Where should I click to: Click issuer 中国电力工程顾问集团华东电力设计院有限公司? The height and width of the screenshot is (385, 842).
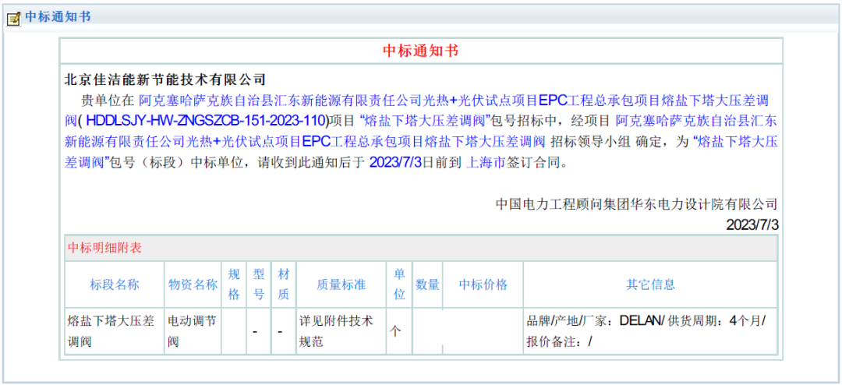636,204
